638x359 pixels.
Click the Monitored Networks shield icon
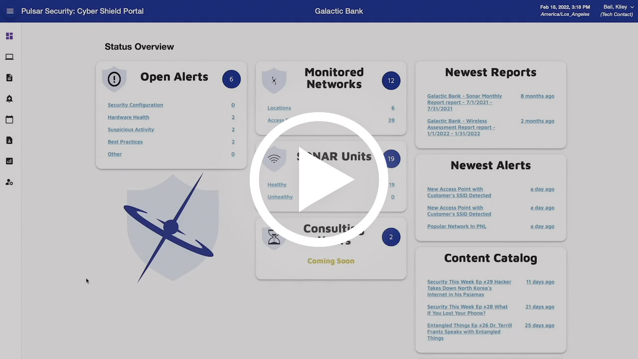click(274, 80)
